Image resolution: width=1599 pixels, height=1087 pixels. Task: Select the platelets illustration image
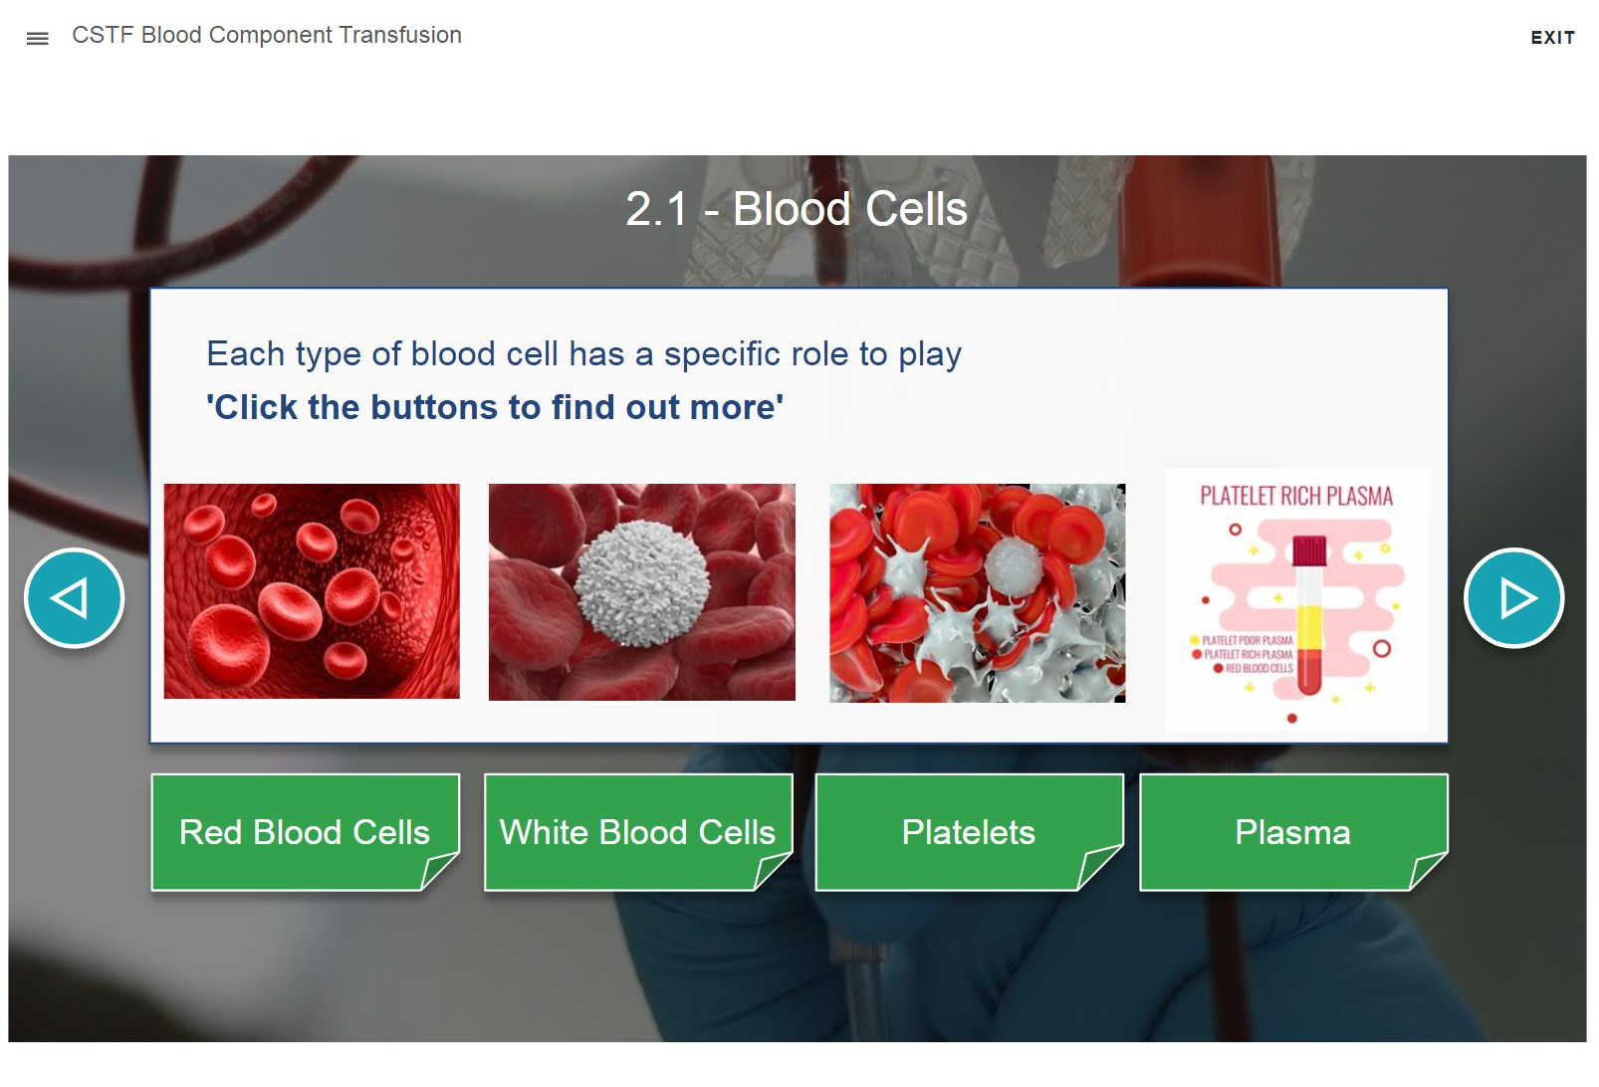click(x=978, y=593)
